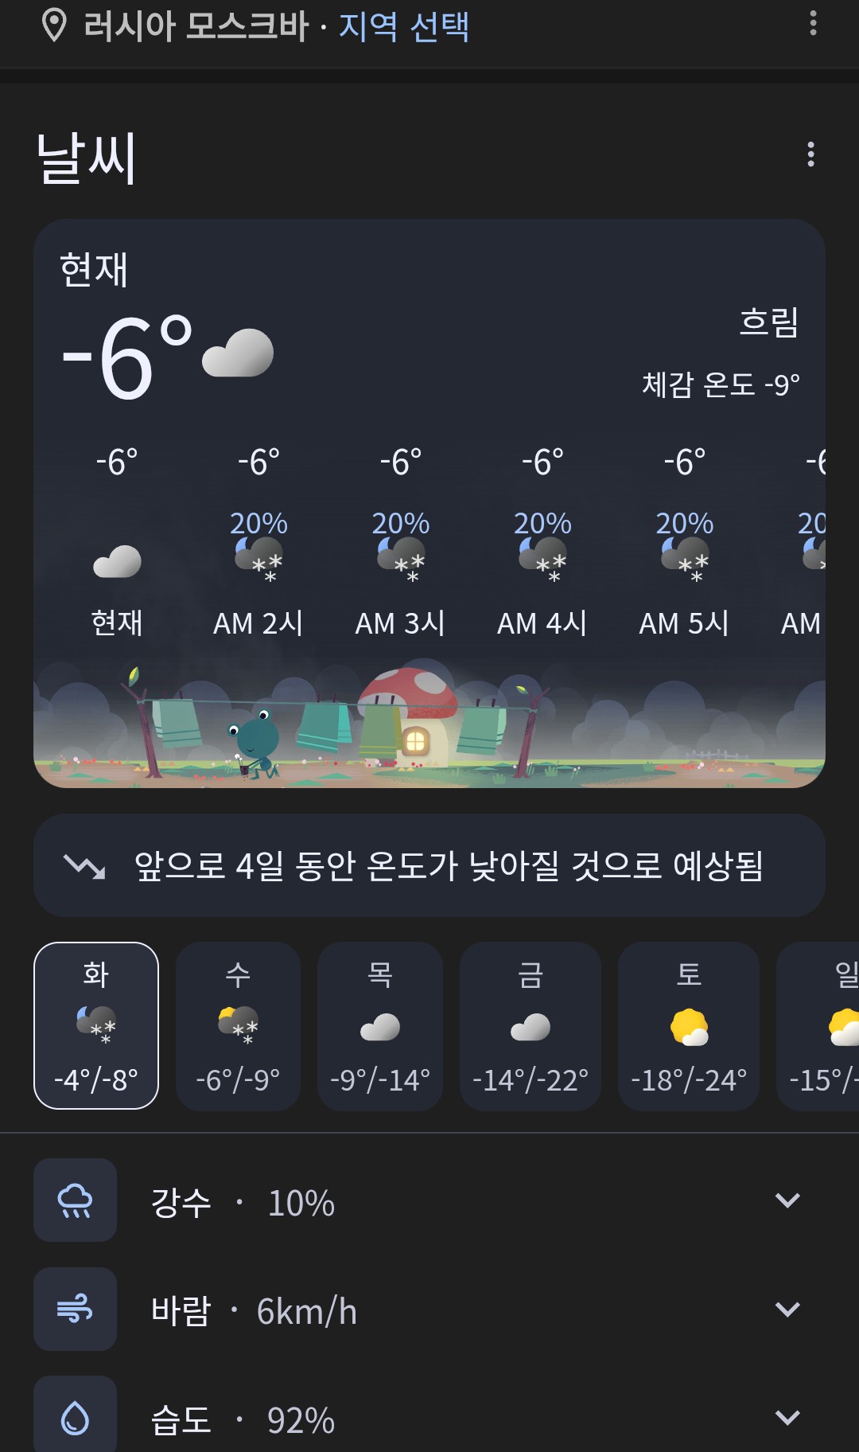
Task: Select the 화 (Tuesday) forecast tab
Action: [x=96, y=1025]
